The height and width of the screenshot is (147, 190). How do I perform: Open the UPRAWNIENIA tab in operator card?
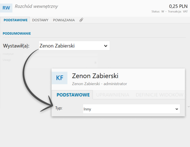[x=113, y=95]
